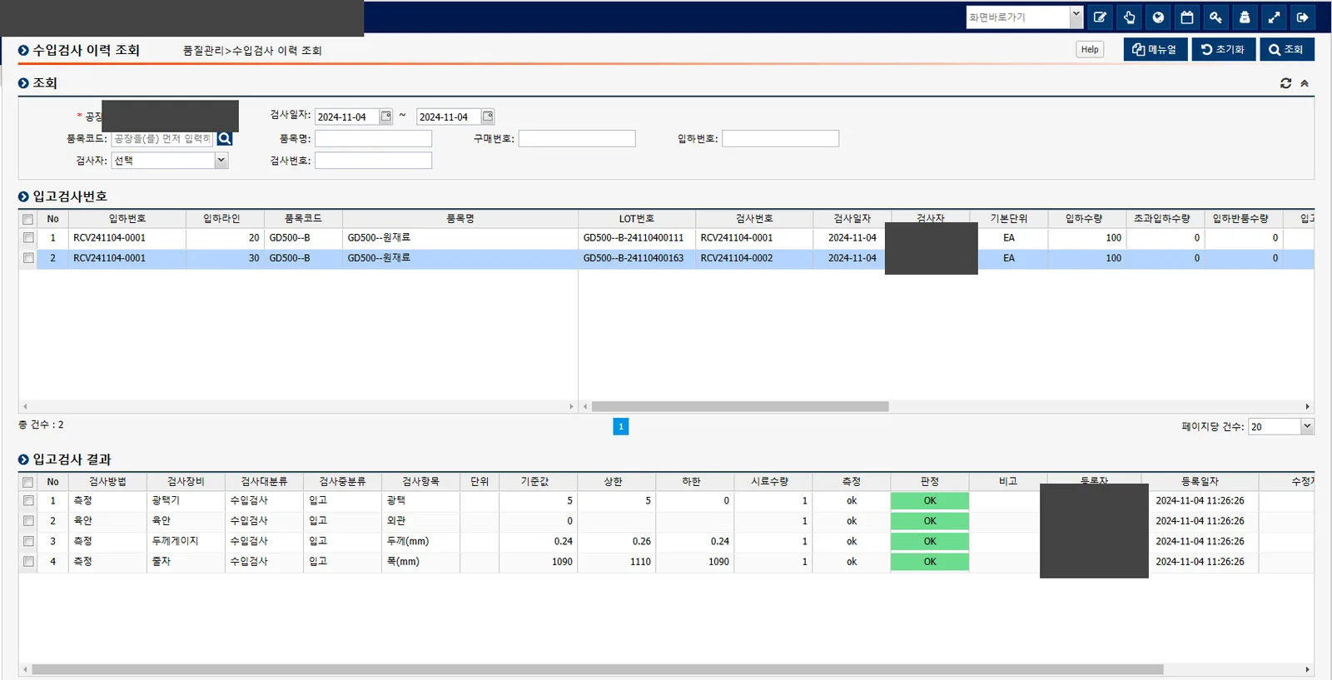1332x680 pixels.
Task: Open the globe icon in top toolbar
Action: point(1158,17)
